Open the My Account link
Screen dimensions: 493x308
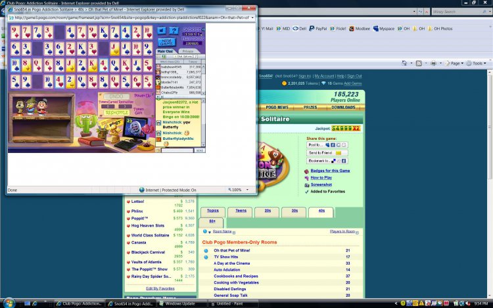(x=324, y=76)
